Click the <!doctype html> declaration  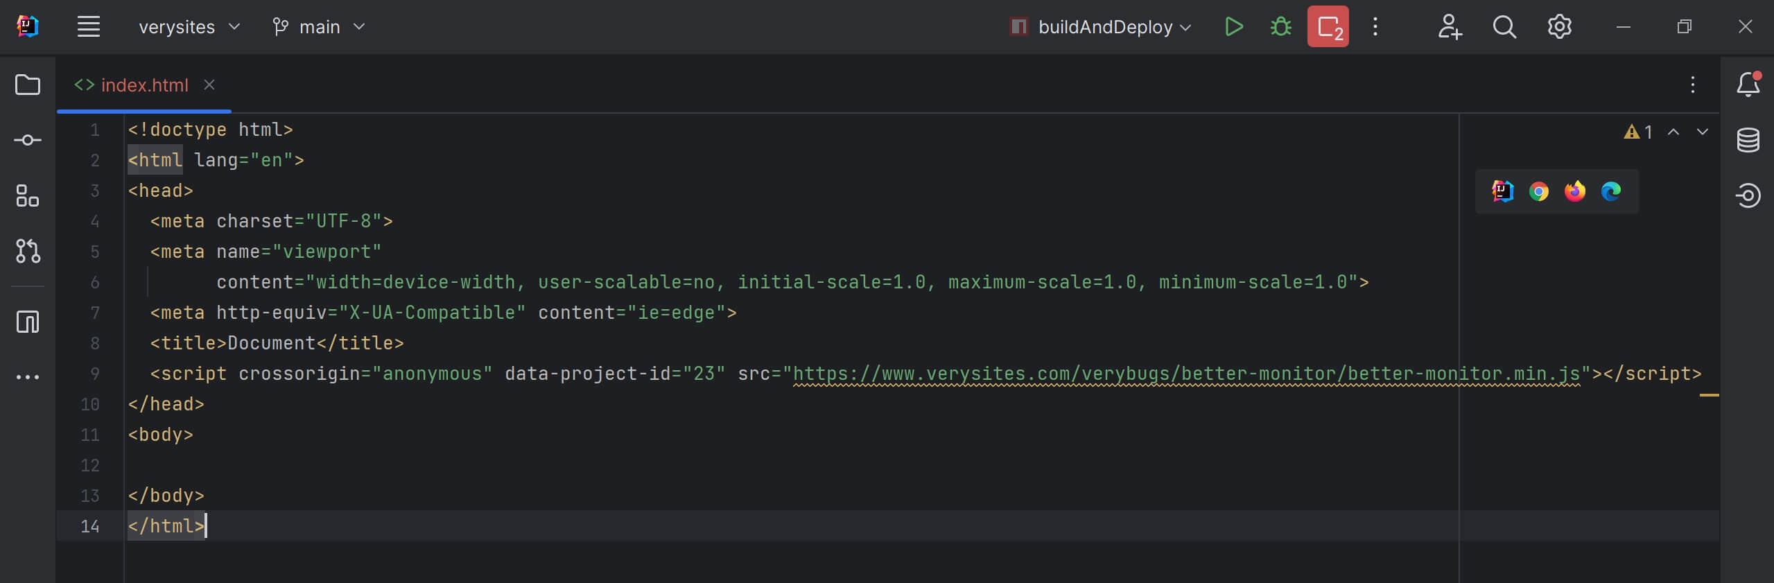(211, 130)
